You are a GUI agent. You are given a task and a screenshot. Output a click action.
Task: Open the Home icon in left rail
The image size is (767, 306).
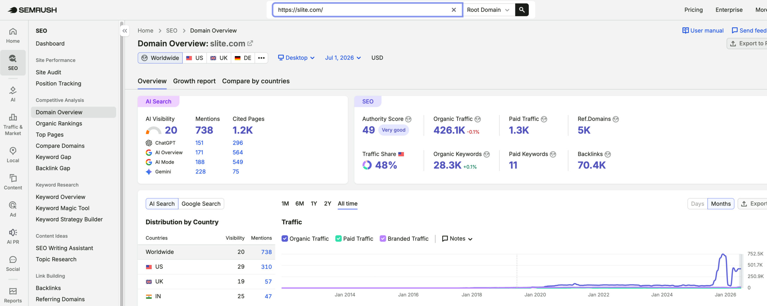point(13,36)
